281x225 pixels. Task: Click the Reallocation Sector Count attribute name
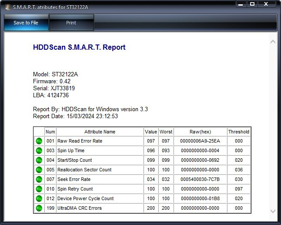coord(84,170)
